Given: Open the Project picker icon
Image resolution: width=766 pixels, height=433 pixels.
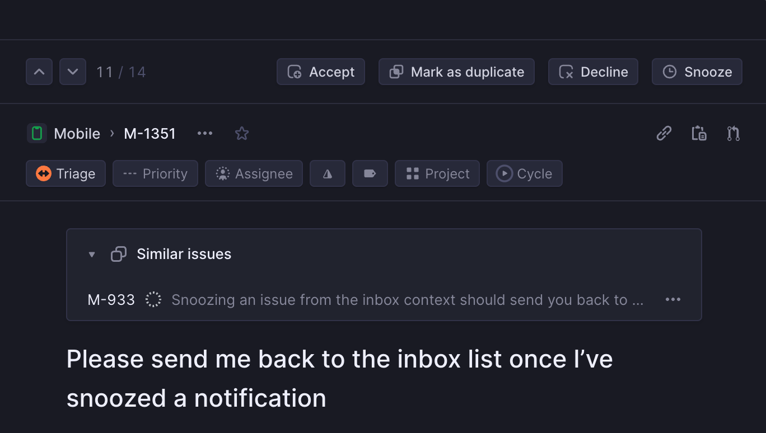Looking at the screenshot, I should (x=437, y=173).
